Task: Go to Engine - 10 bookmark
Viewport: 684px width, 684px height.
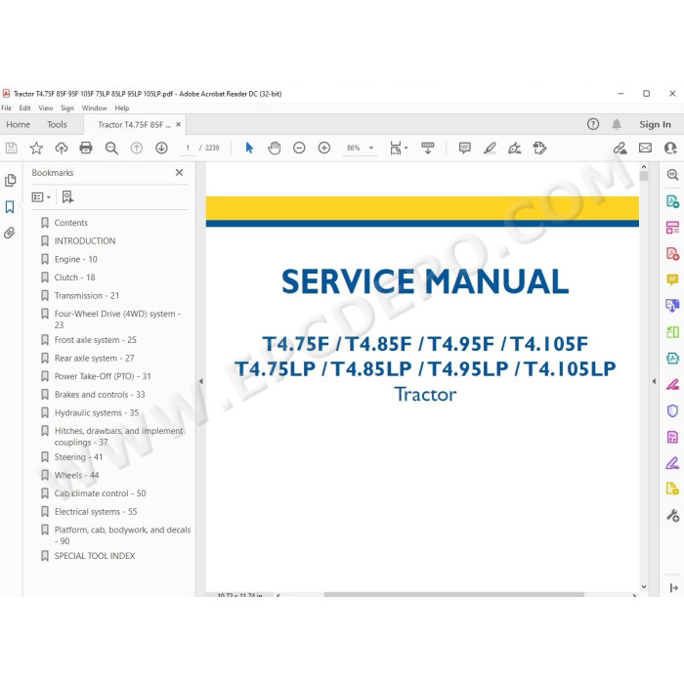Action: (x=76, y=260)
